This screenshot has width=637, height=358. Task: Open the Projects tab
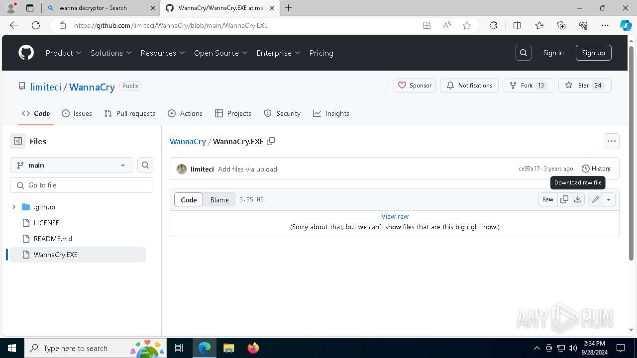click(233, 113)
